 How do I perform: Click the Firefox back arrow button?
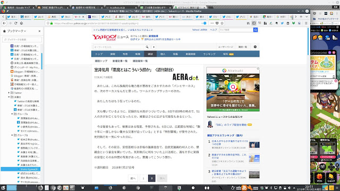(4, 23)
